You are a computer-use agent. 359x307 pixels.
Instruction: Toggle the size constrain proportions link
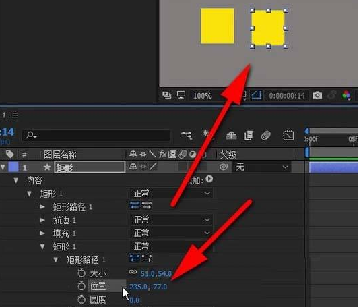(133, 272)
